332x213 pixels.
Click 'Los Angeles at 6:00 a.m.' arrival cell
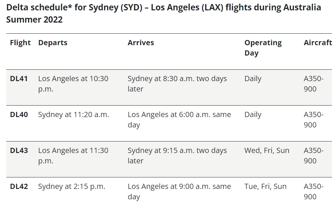[179, 120]
